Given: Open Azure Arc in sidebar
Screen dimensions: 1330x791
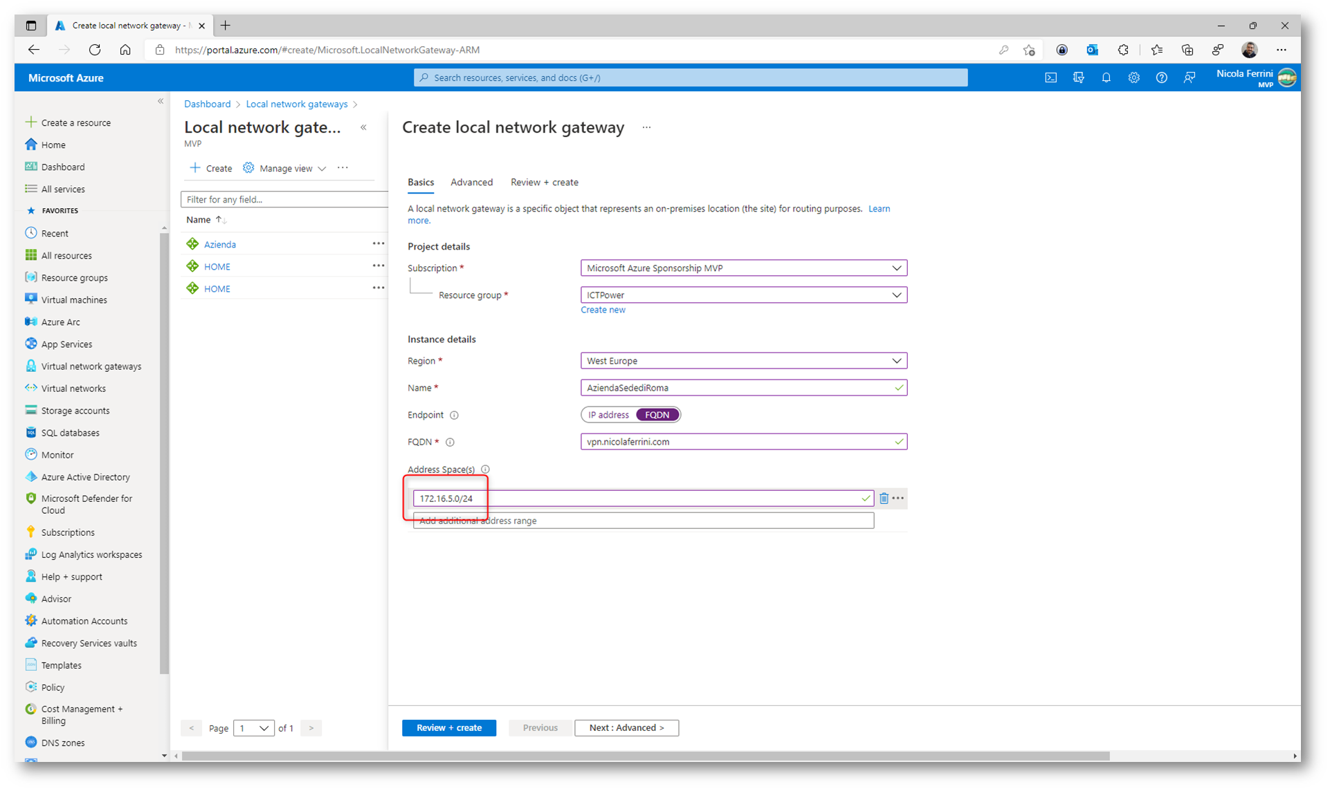Looking at the screenshot, I should click(x=61, y=322).
